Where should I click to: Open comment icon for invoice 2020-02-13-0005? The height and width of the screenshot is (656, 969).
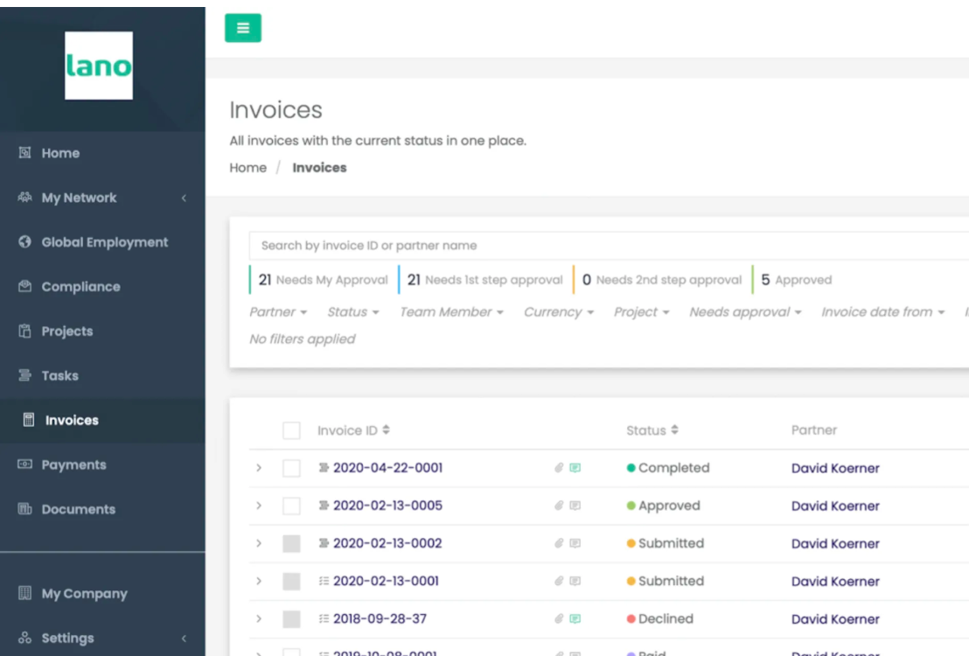pos(575,506)
